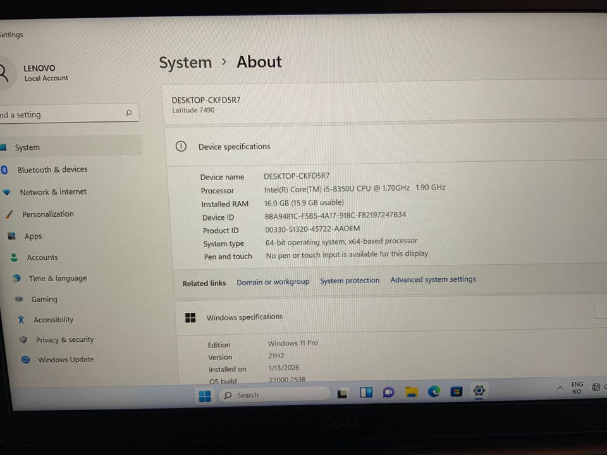Open File Explorer from the taskbar
Viewport: 607px width, 455px height.
click(x=411, y=392)
